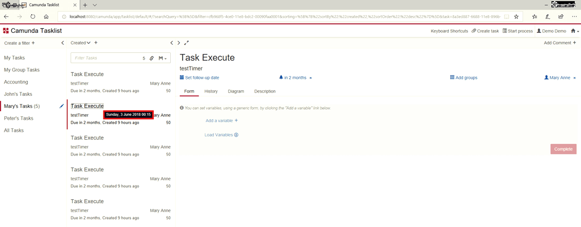Open Created sorting dropdown
The height and width of the screenshot is (227, 581).
(81, 43)
